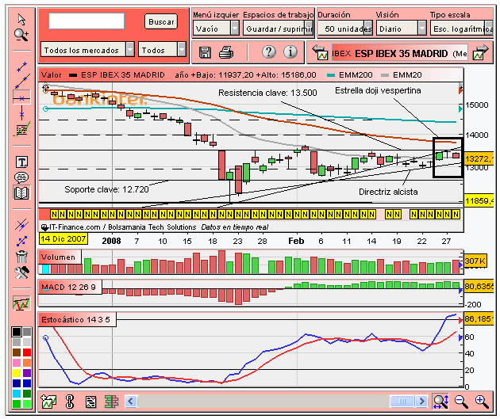Zoom in with the plus magnifier
500x419 pixels.
[x=482, y=402]
